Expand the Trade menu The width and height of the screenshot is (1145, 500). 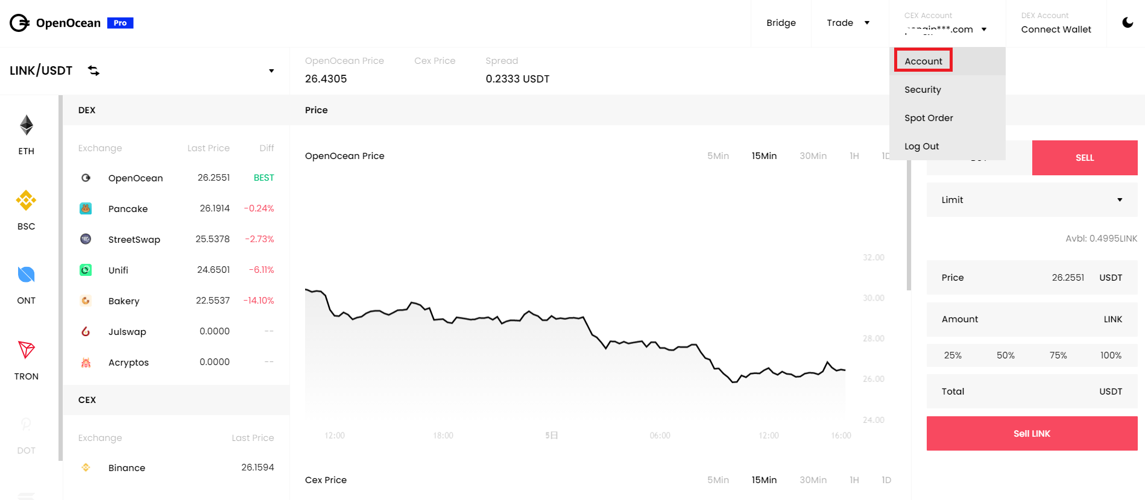coord(848,23)
